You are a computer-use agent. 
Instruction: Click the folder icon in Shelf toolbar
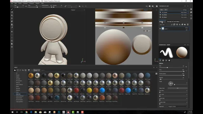point(15,70)
